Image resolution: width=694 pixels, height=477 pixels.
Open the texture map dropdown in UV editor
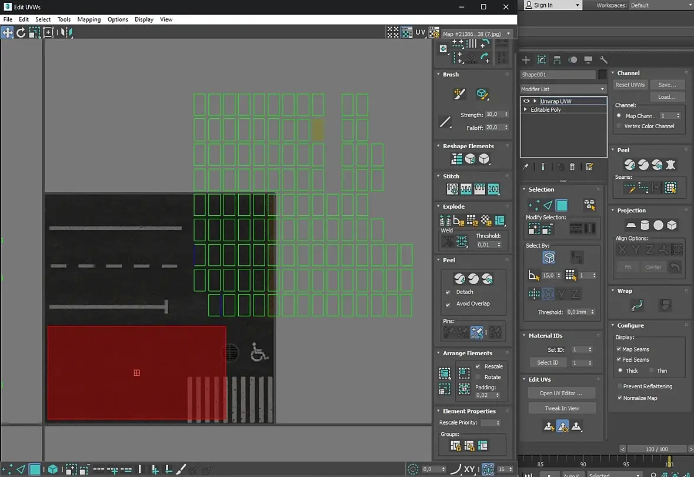point(476,34)
